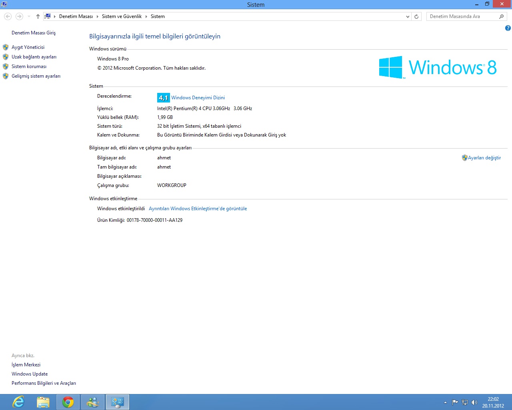This screenshot has height=410, width=512.
Task: Go up one level with the up arrow
Action: point(38,16)
